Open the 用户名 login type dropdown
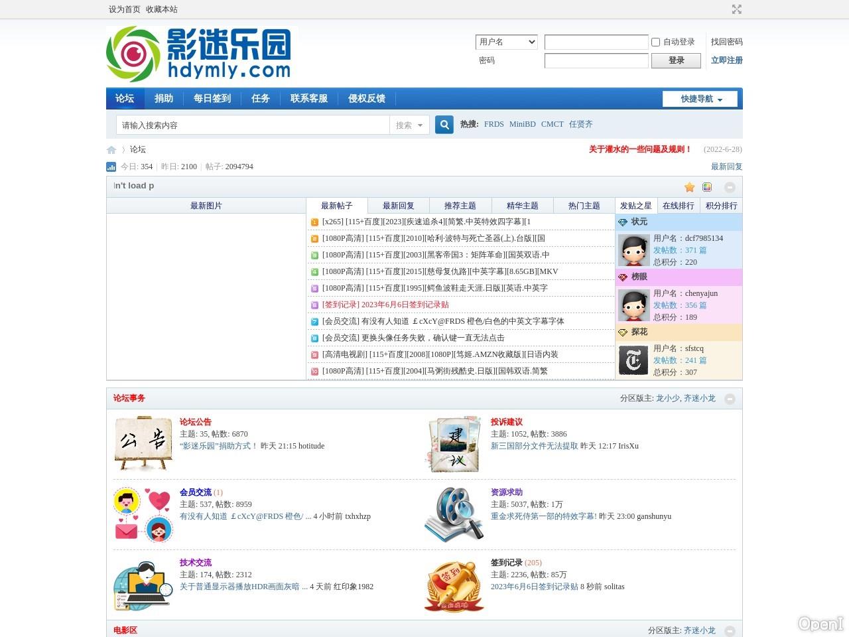This screenshot has width=849, height=637. click(506, 42)
